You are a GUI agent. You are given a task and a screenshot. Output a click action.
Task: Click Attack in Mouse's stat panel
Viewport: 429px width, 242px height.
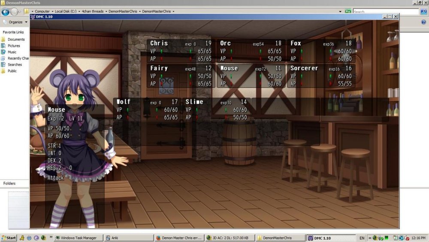tap(55, 178)
